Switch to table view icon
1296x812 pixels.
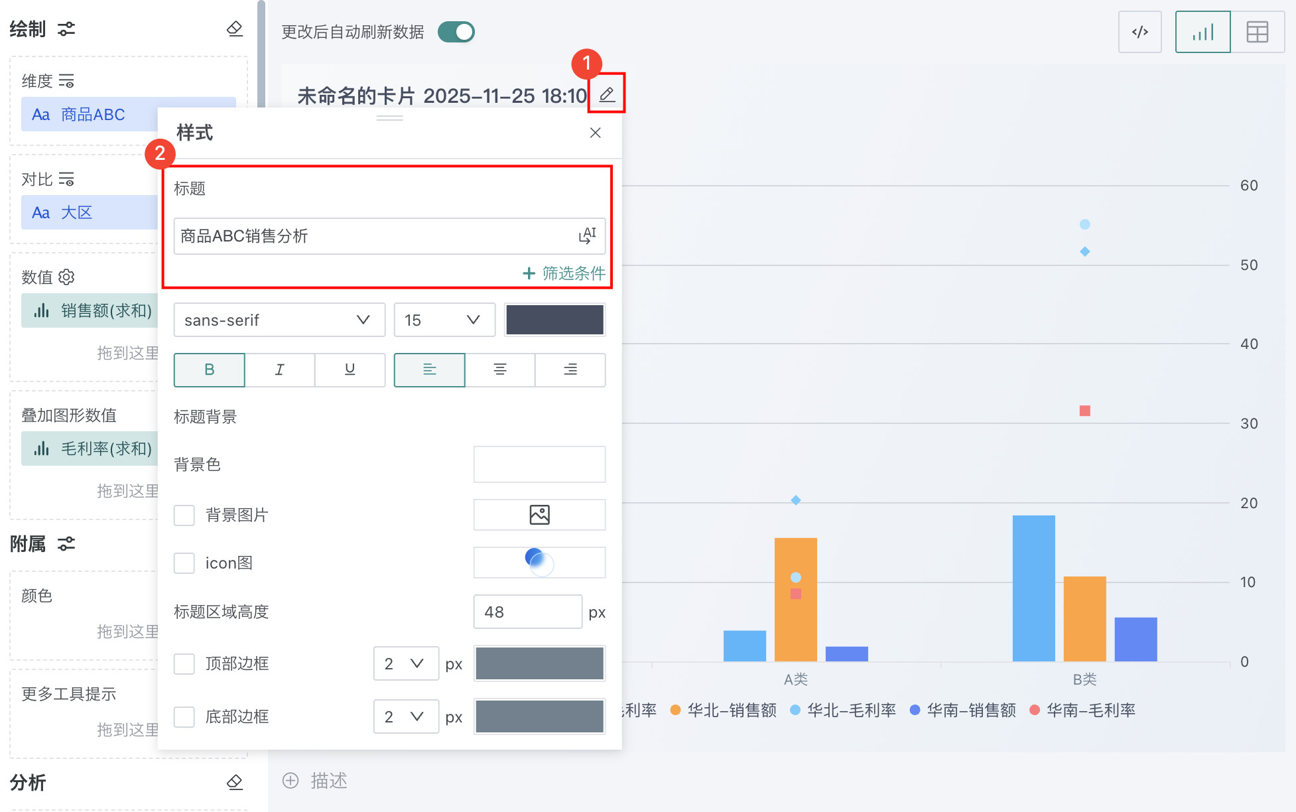point(1257,32)
